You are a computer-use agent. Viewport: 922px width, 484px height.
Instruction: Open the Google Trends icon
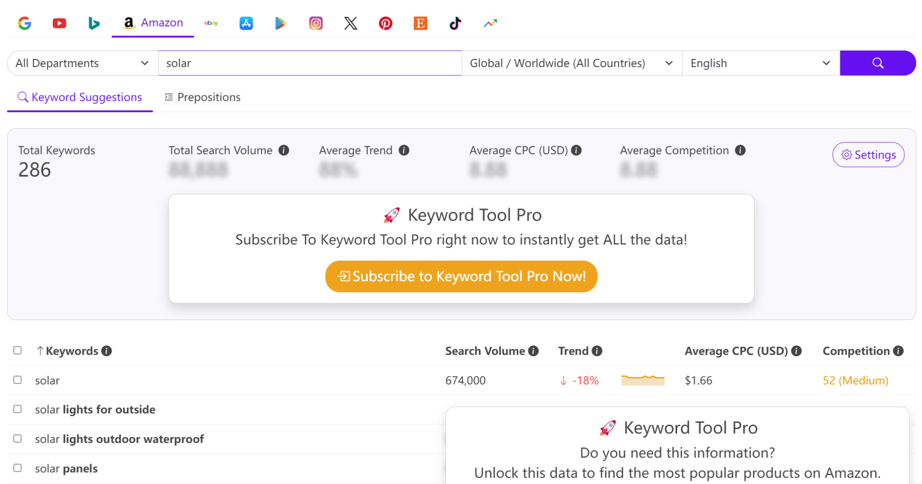tap(490, 23)
